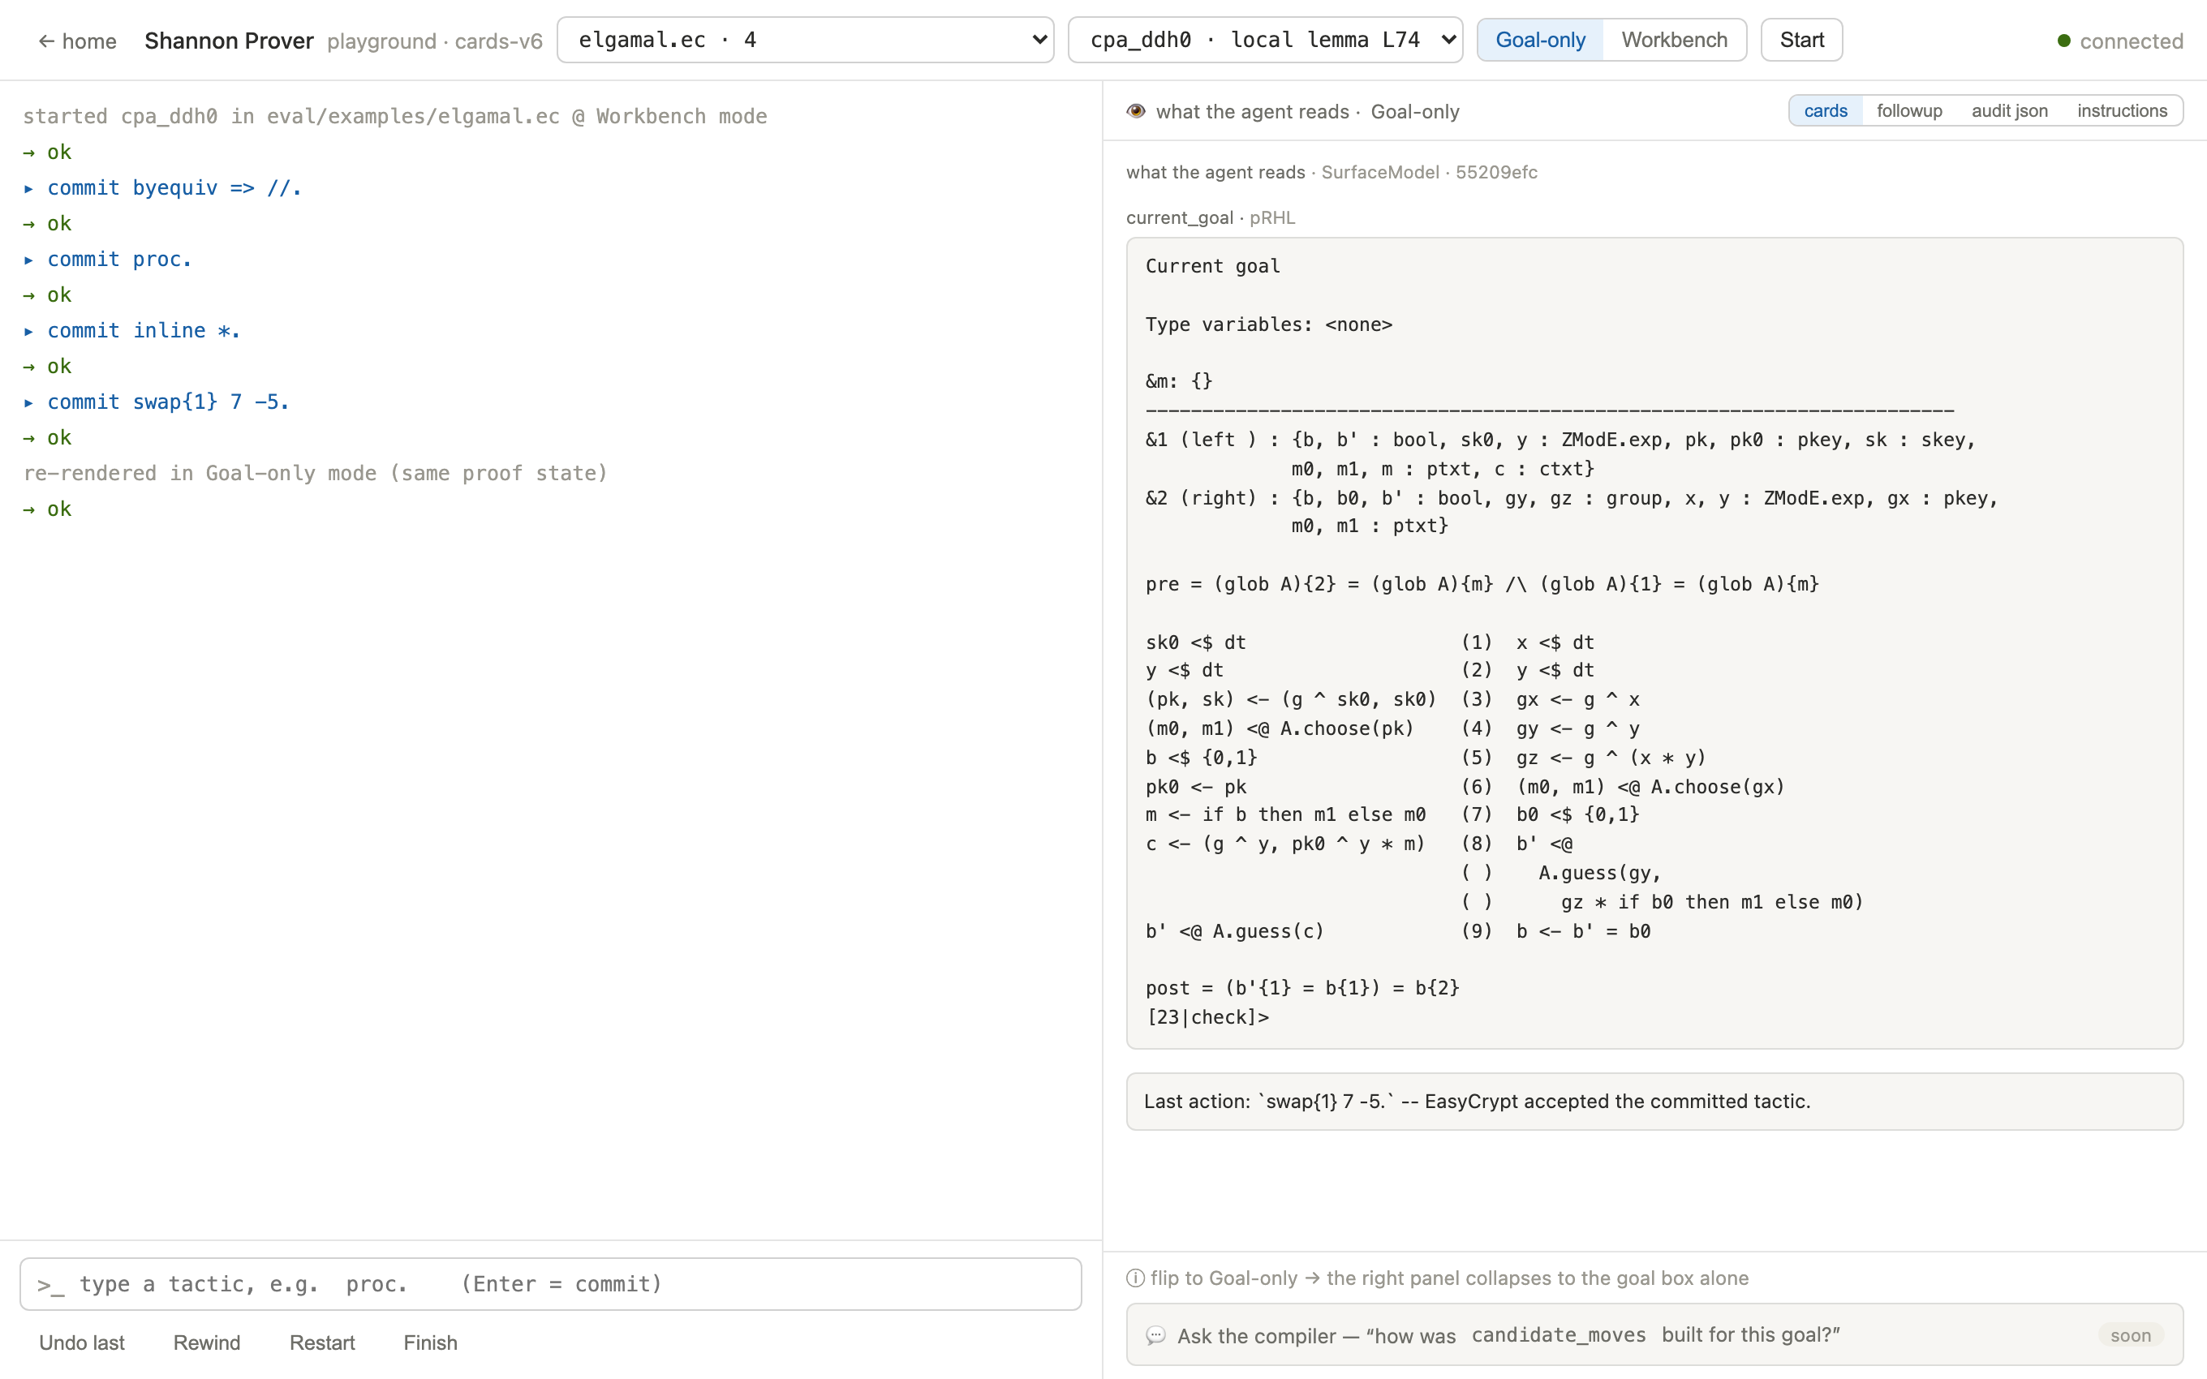Click the 'Last action' status card
2207x1379 pixels.
(1654, 1101)
